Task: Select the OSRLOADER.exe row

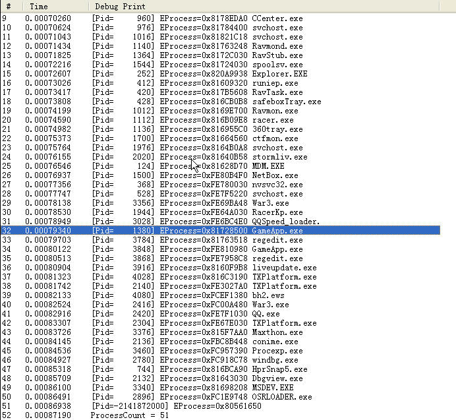Action: [x=221, y=397]
